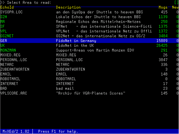Screen dimensions: 179x134
Task: Select the highlighted GER area
Action: click(89, 41)
